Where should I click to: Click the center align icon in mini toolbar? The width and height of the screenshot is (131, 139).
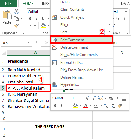(x=68, y=106)
